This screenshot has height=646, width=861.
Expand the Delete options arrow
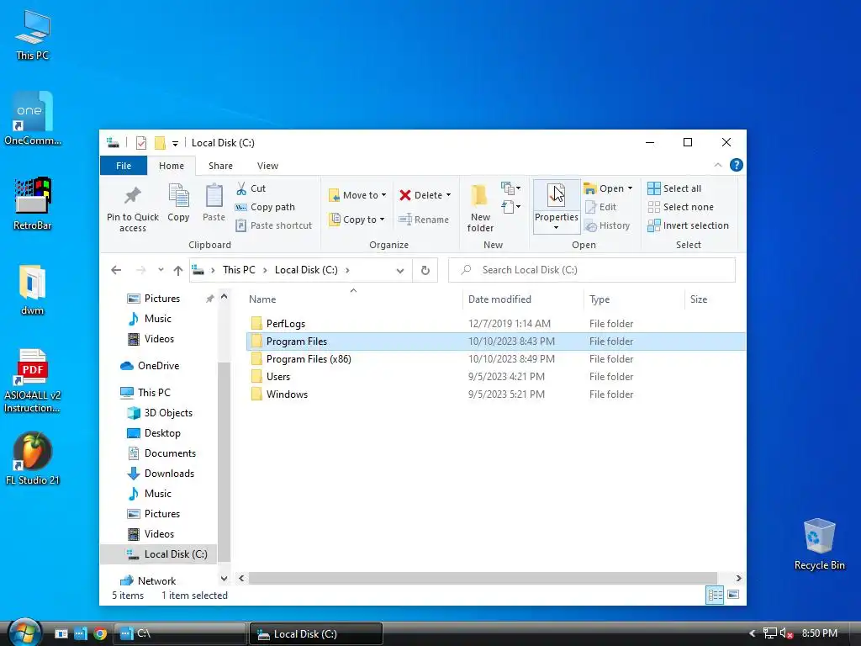click(449, 195)
